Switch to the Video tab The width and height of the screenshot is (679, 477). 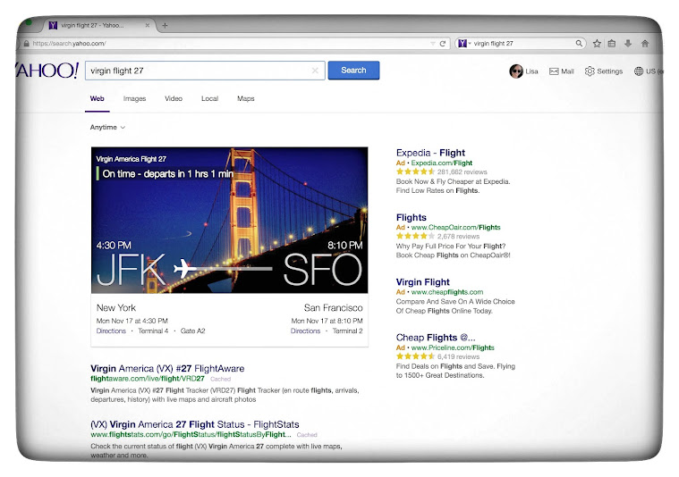click(x=174, y=98)
